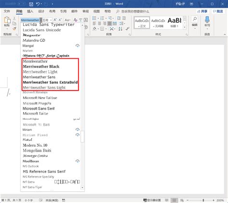Click the Comments button
This screenshot has height=203, width=228.
tap(218, 11)
